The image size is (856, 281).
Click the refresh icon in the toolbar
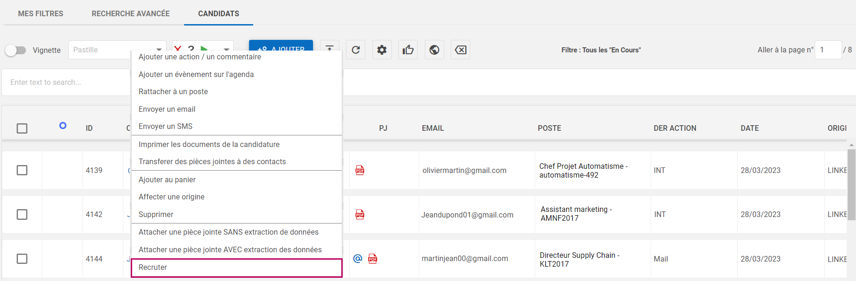[356, 50]
